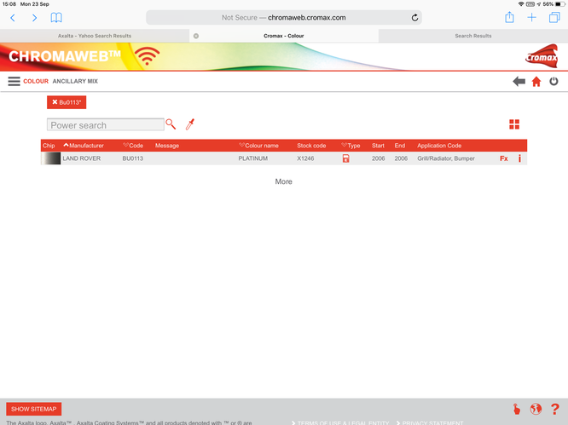Click stock code X1246
Viewport: 568px width, 425px height.
coord(305,158)
